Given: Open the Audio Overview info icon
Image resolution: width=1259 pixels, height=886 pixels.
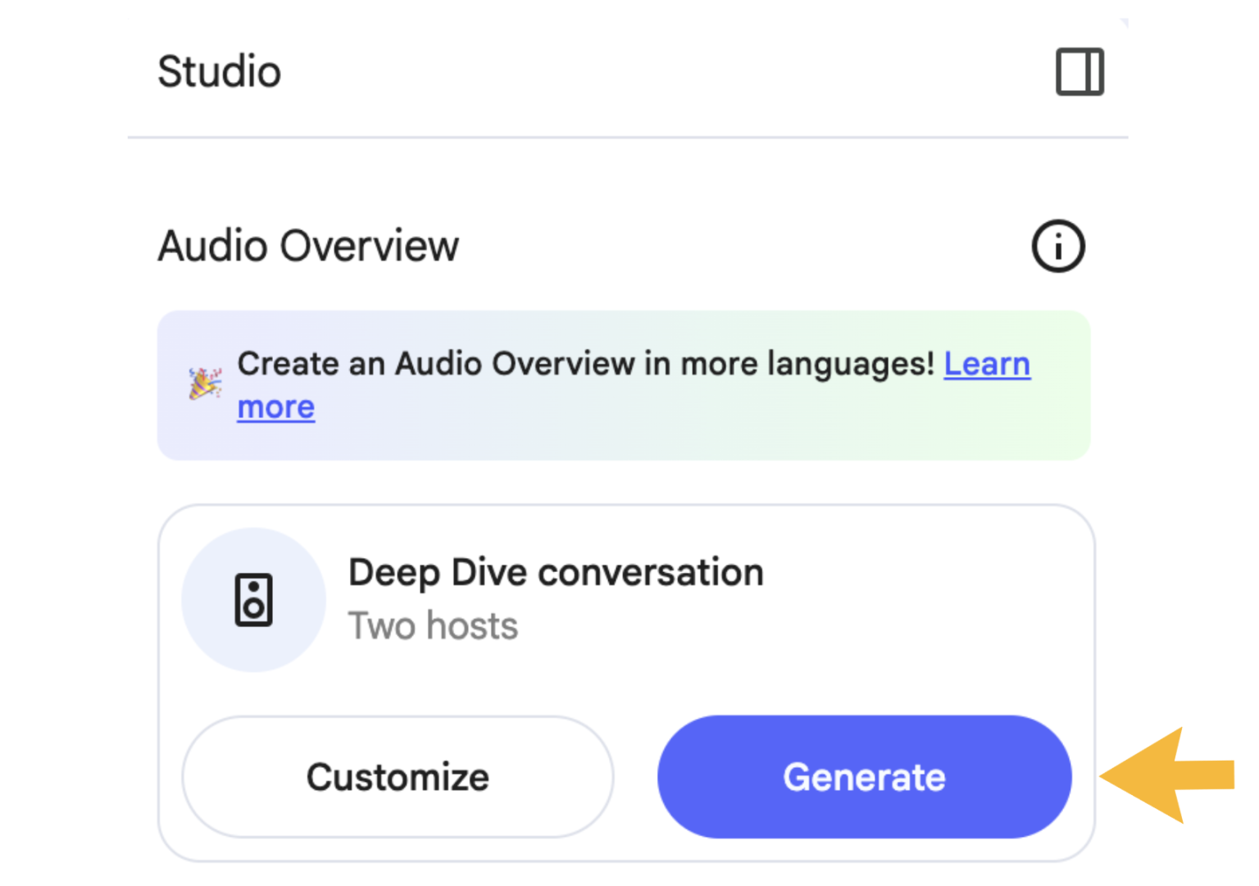Looking at the screenshot, I should [1057, 246].
